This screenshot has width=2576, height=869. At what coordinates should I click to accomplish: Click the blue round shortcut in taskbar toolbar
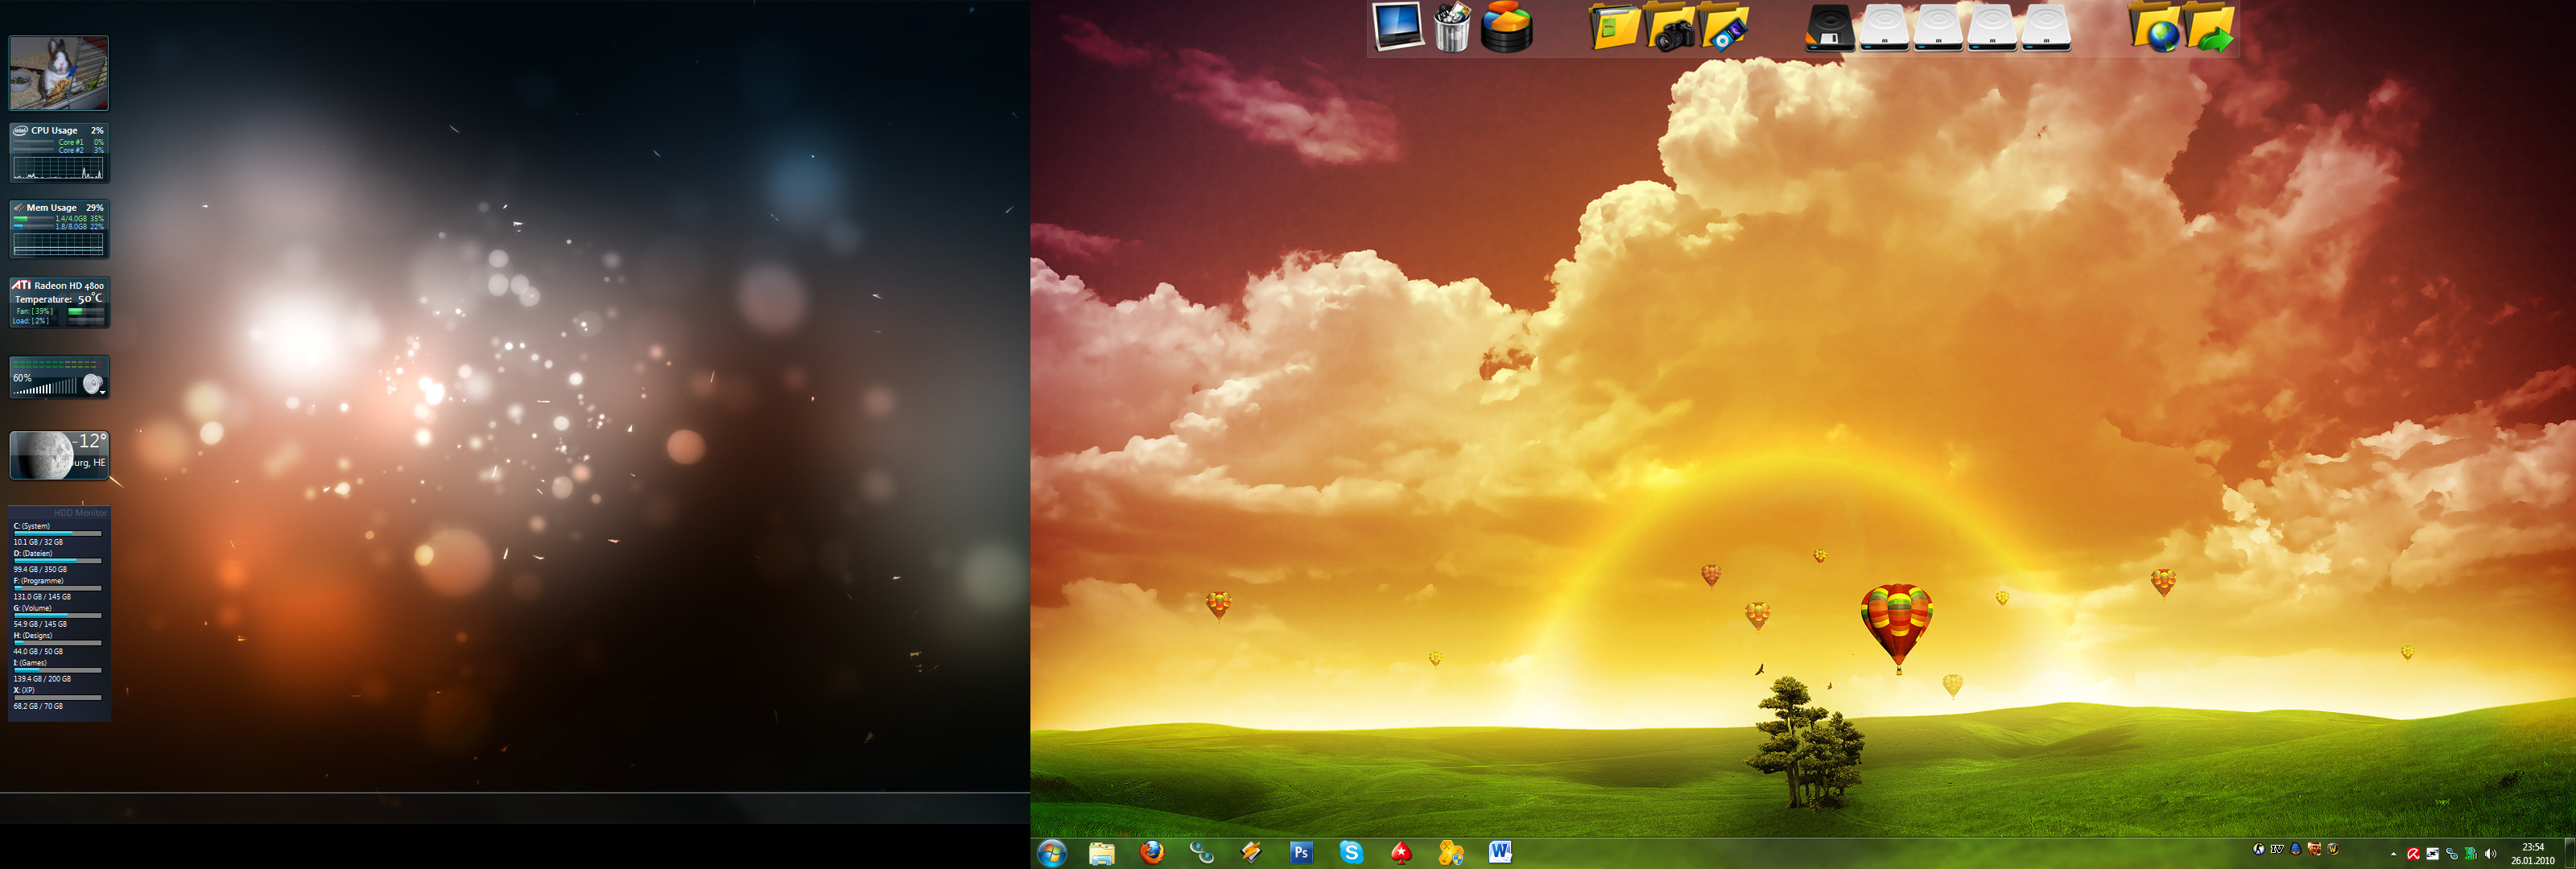pos(2296,849)
